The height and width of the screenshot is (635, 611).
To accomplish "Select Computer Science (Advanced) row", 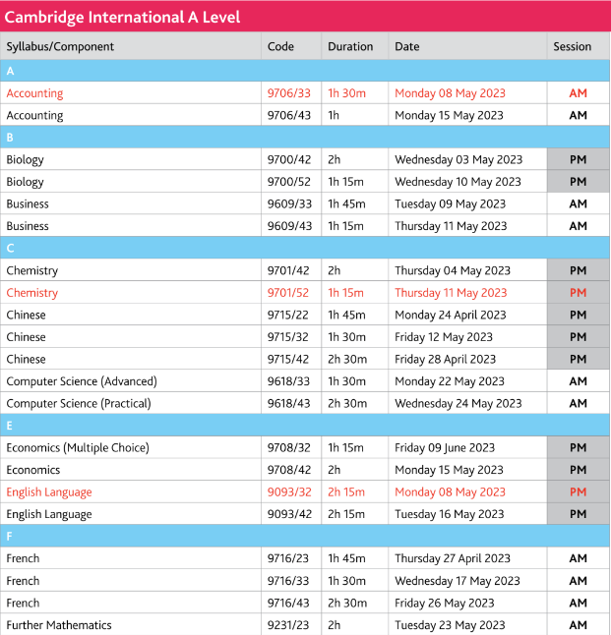I will click(x=305, y=381).
